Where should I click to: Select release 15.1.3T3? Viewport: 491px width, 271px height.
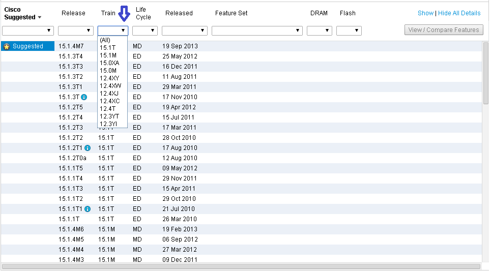coord(70,67)
